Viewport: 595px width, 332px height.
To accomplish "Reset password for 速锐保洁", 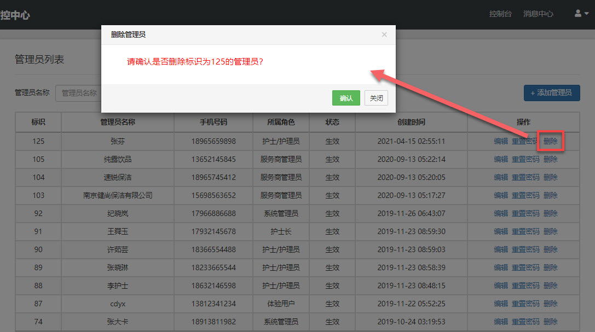I will pos(525,177).
